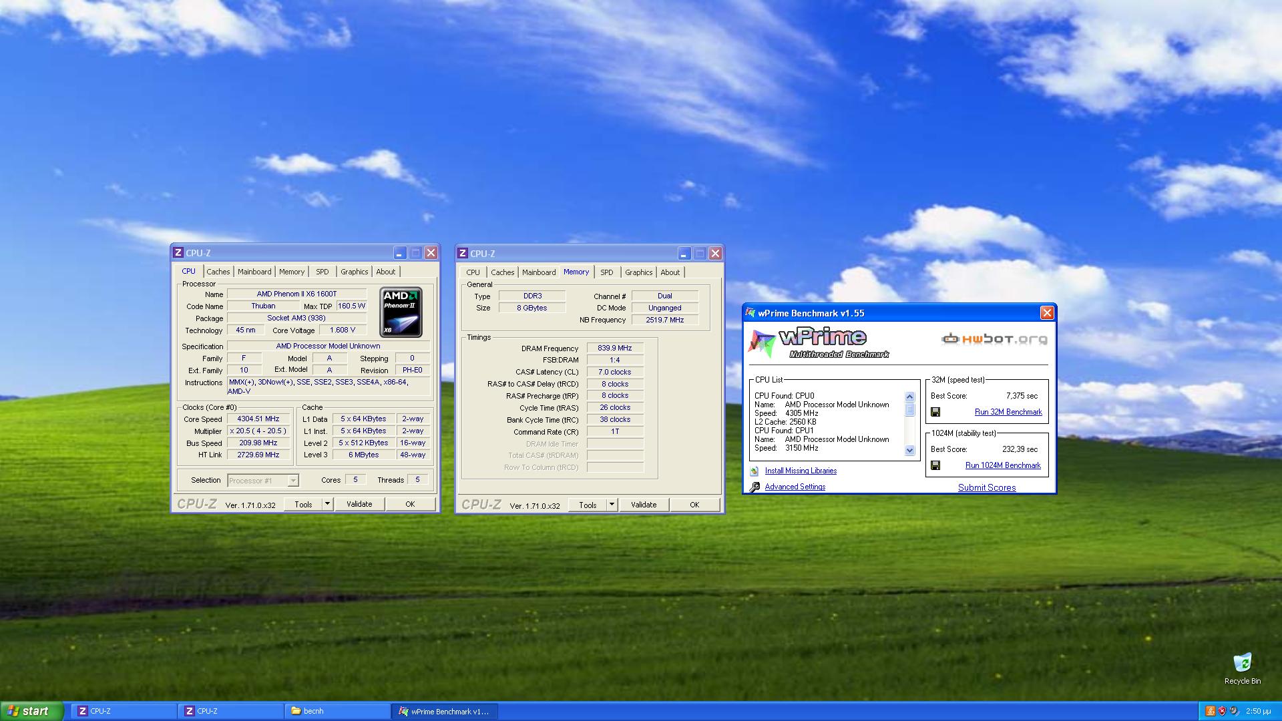Switch to CPU tab in Memory CPU-Z window
The width and height of the screenshot is (1282, 721).
coord(473,272)
